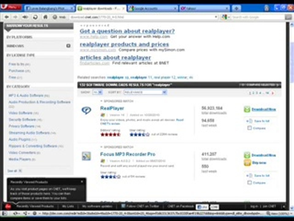Check Compare box for Focus MP3 Recorder Pro
294x221 pixels.
click(x=249, y=182)
